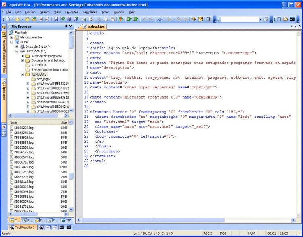Click the Cut scissors toolbar icon

coord(99,19)
